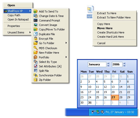Select highlighted day 27 in calendar
Viewport: 140px width, 118px height.
[115, 98]
